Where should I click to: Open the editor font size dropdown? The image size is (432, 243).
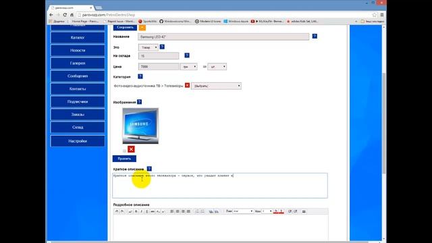click(267, 211)
